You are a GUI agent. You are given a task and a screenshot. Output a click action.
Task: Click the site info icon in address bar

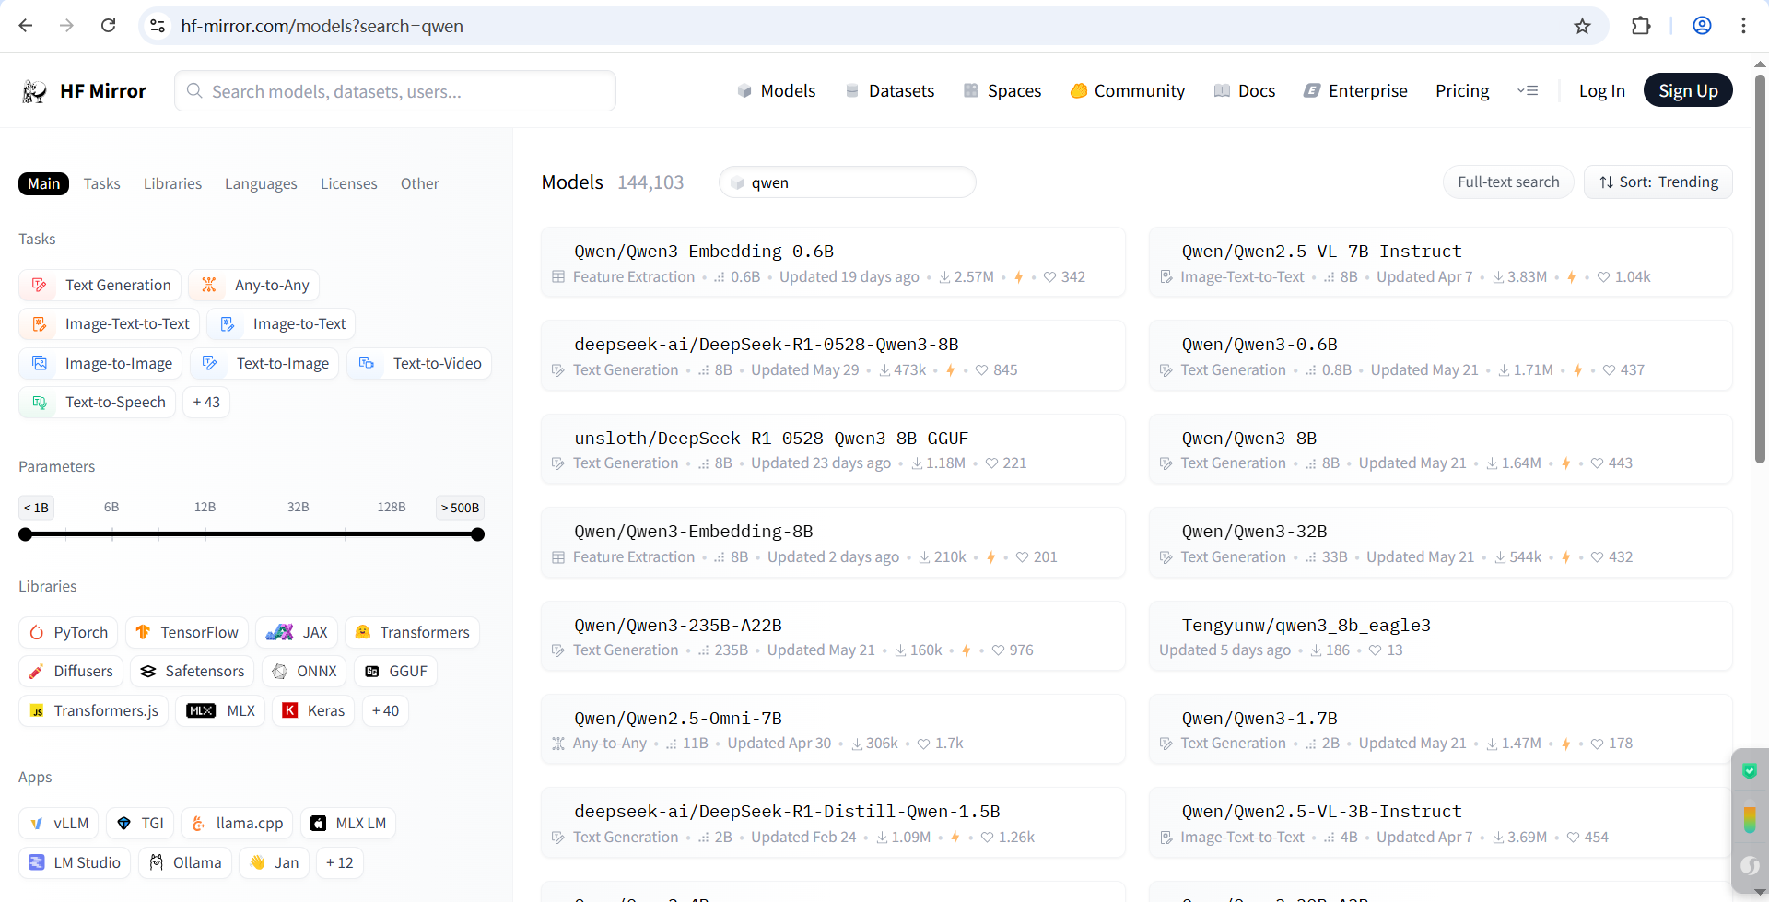(158, 26)
